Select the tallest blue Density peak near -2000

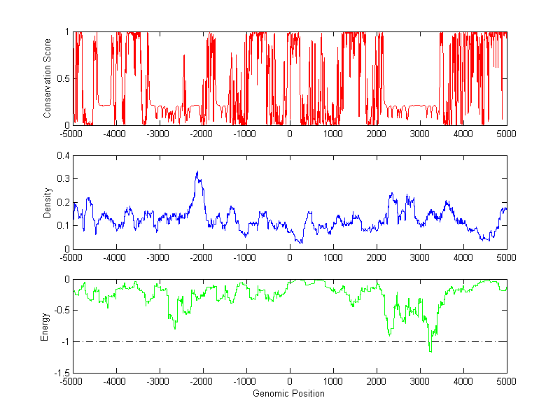coord(197,173)
